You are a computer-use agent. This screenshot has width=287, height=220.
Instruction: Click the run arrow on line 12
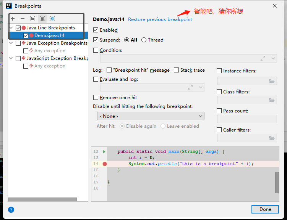[x=104, y=152]
